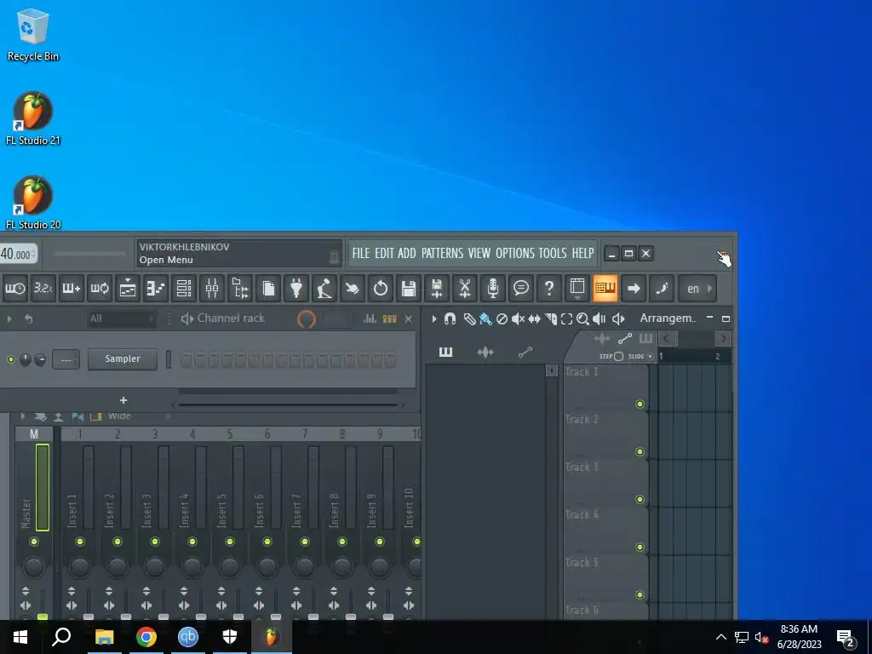Open playlist options arrow menu
872x654 pixels.
(434, 318)
